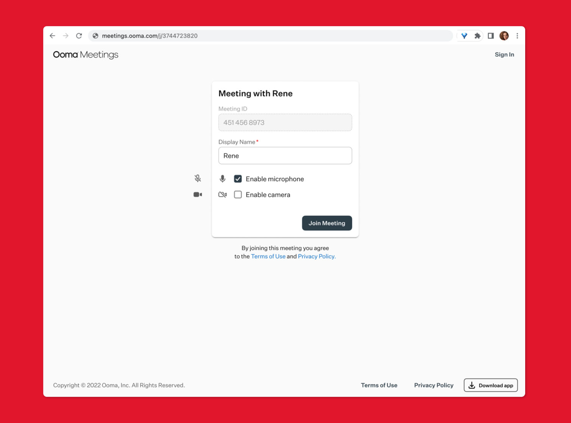The height and width of the screenshot is (423, 571).
Task: Click the Download app button
Action: click(491, 386)
